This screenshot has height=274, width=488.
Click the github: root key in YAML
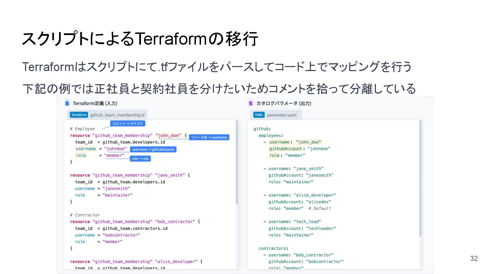[x=262, y=129]
